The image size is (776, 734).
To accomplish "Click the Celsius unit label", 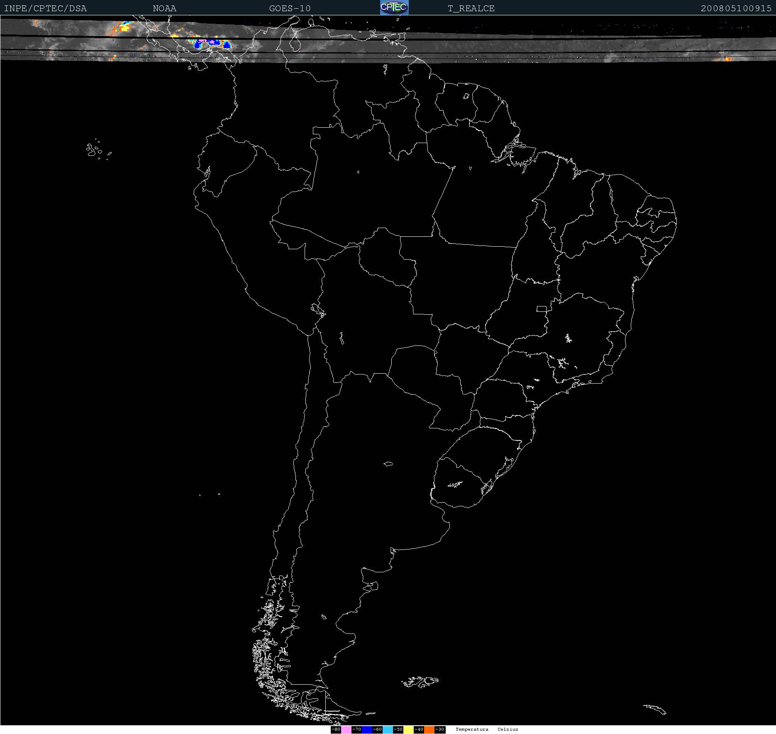I will (x=508, y=729).
